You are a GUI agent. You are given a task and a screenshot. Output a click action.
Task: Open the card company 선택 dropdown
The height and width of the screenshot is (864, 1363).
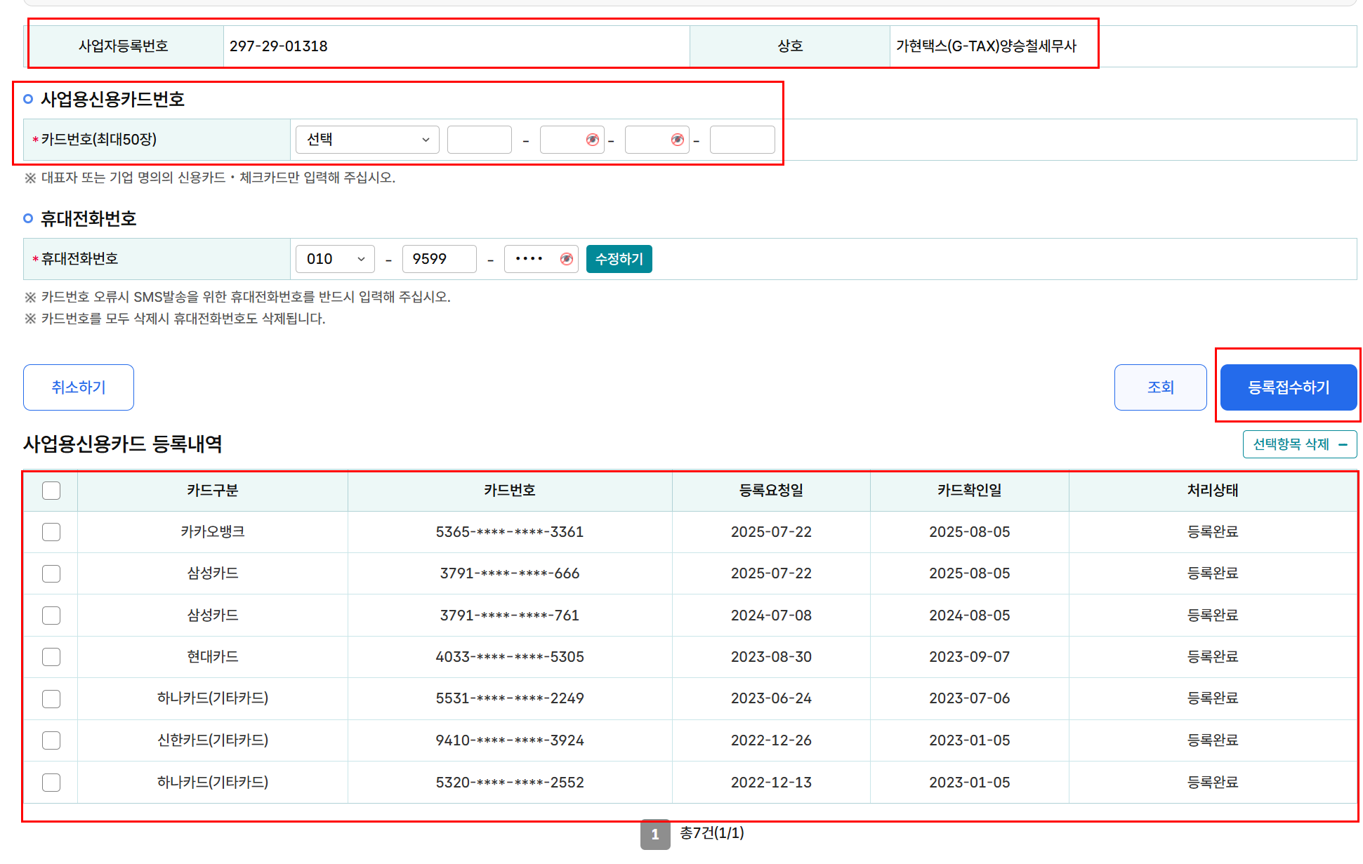point(367,140)
